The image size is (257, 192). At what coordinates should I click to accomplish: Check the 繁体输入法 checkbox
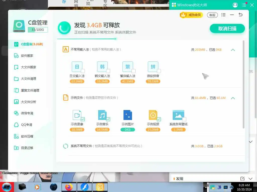coord(134,71)
